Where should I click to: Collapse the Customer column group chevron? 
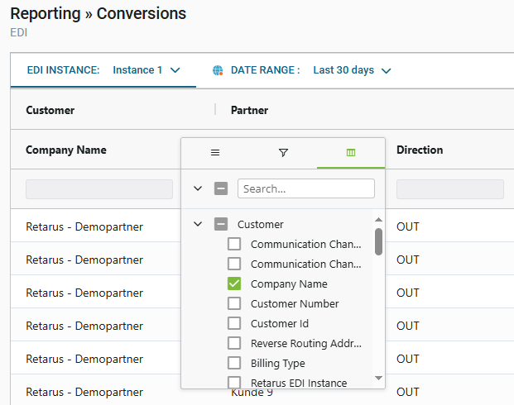(198, 224)
